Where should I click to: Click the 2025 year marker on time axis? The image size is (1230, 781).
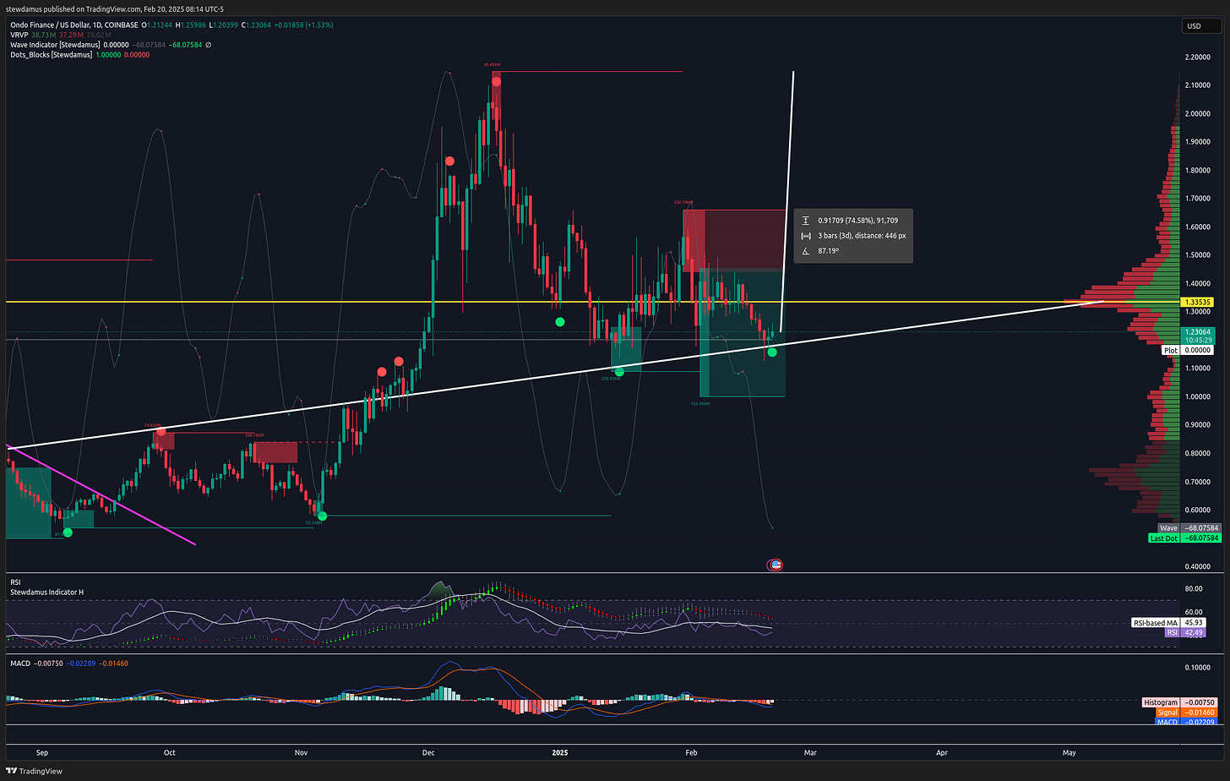[560, 751]
